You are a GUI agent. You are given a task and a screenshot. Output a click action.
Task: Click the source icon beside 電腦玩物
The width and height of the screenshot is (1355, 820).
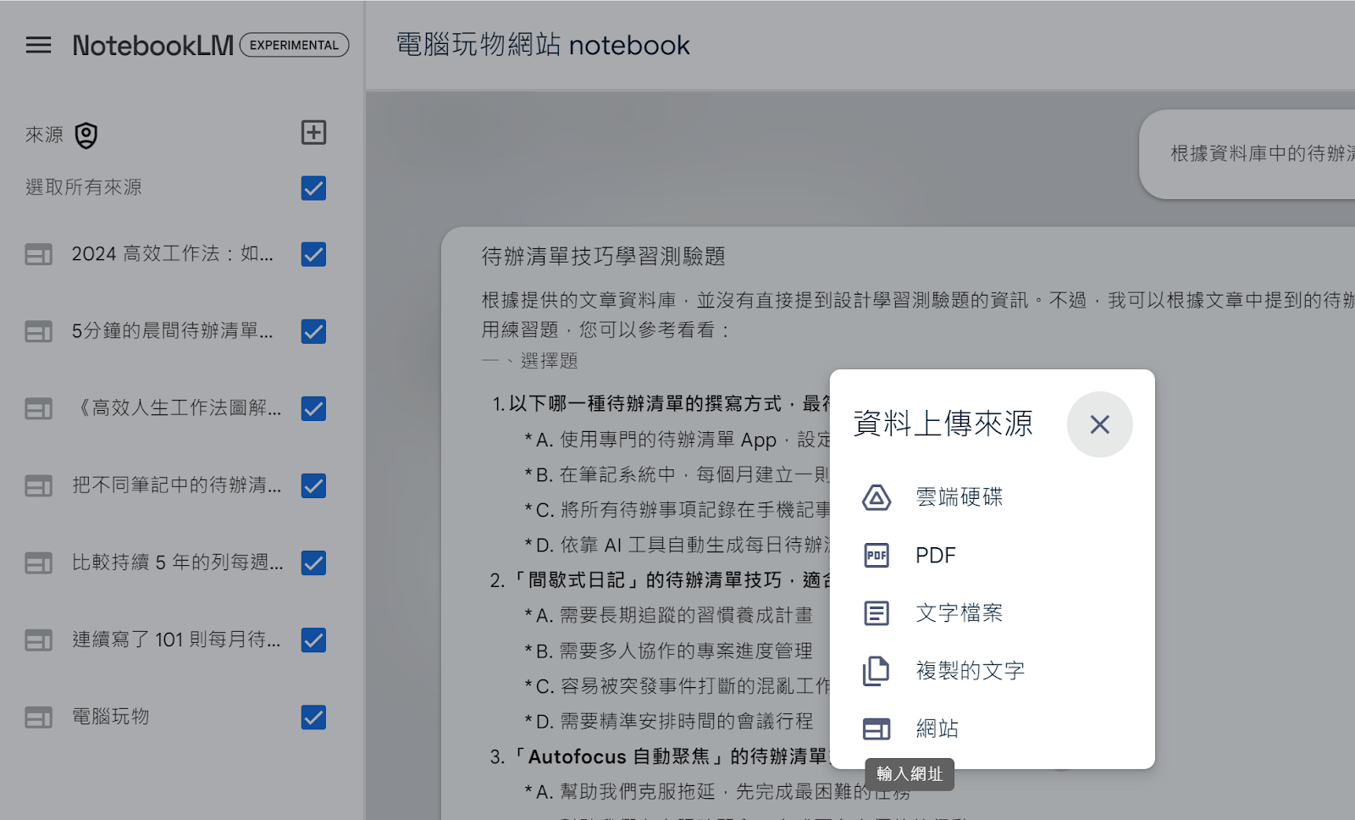pyautogui.click(x=38, y=717)
